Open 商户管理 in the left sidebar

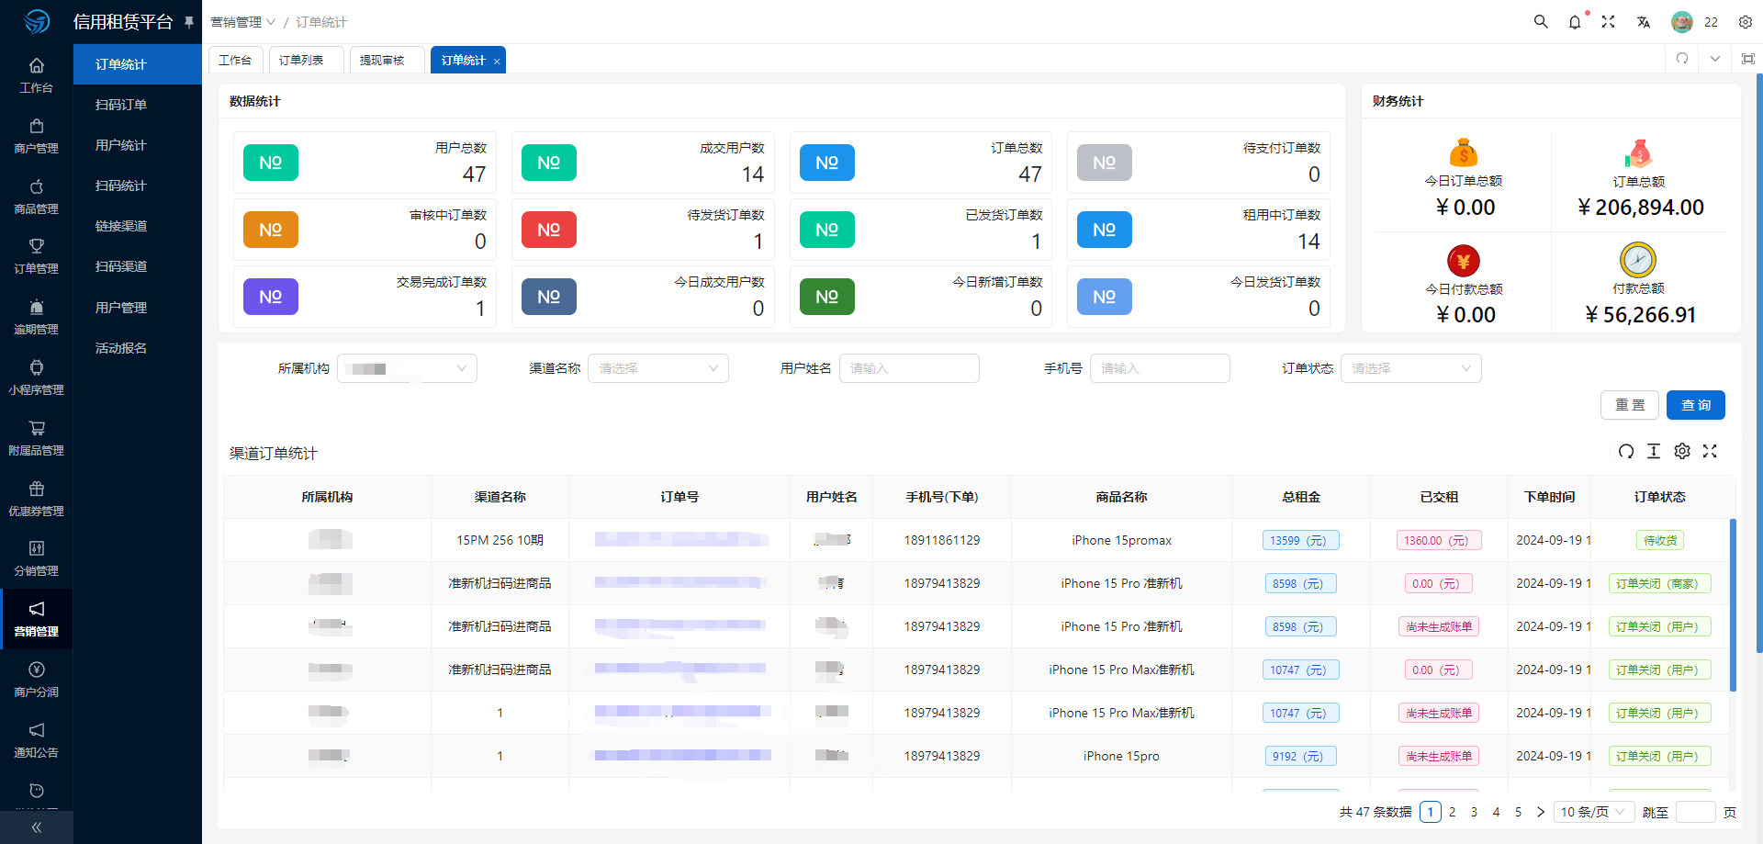click(x=37, y=136)
